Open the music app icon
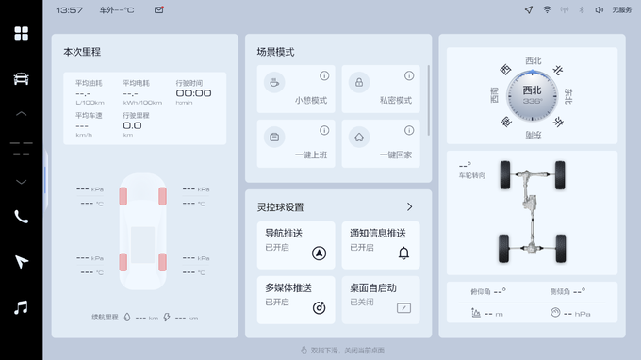 point(22,307)
